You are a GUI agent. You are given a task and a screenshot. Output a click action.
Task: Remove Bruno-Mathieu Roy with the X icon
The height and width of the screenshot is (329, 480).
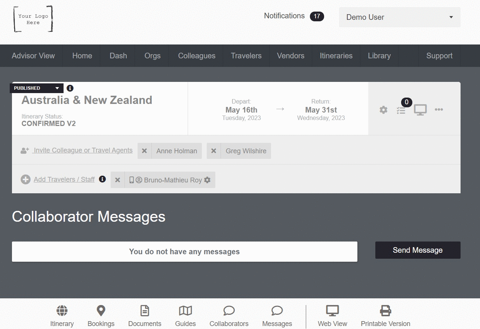click(117, 180)
